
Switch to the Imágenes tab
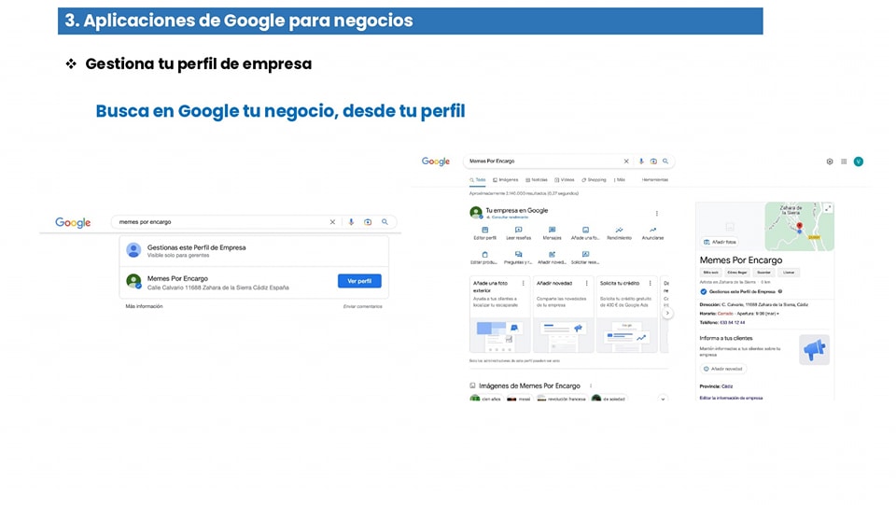pos(506,180)
